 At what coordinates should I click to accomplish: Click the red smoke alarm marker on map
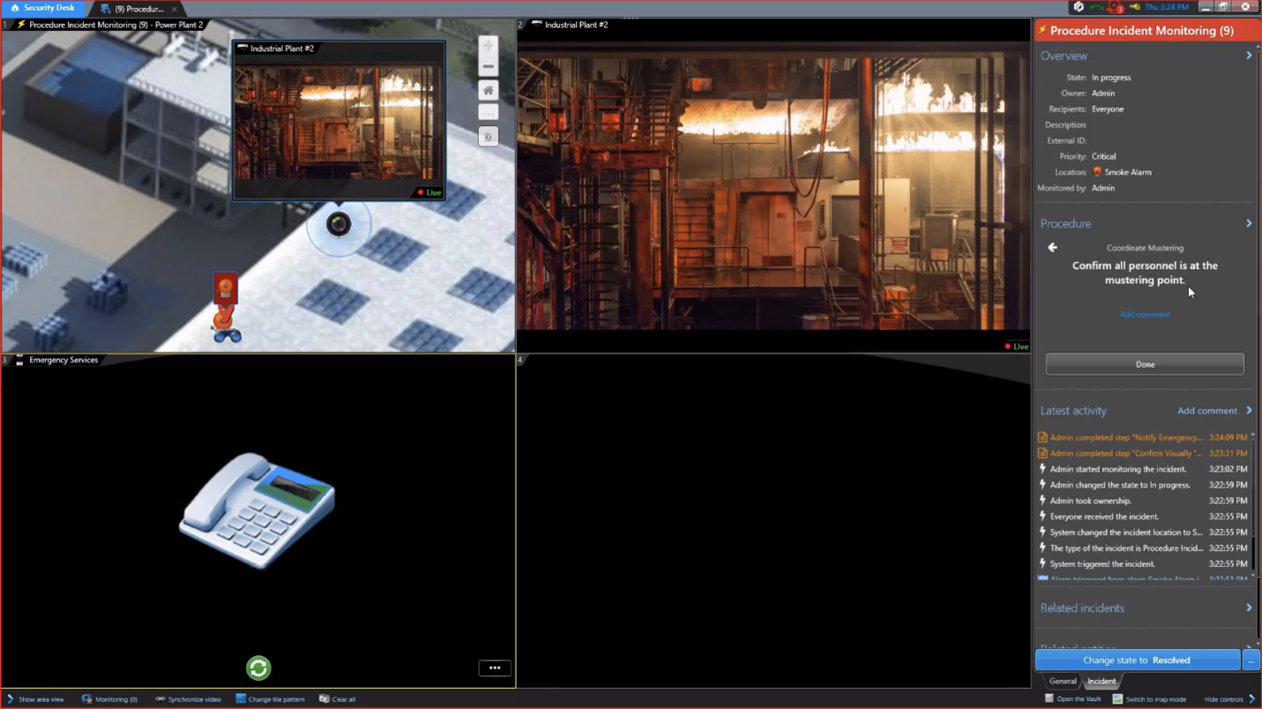pyautogui.click(x=226, y=289)
